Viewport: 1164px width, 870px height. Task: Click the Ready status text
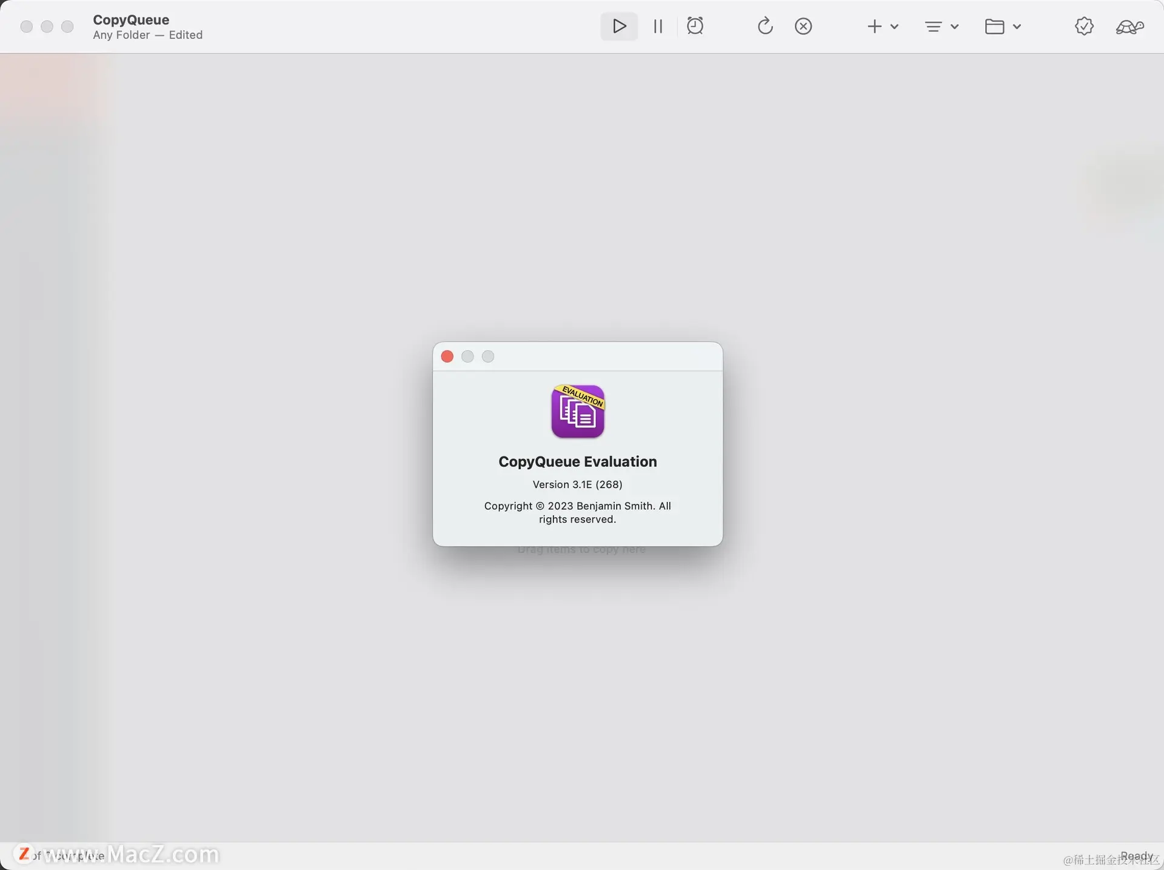pyautogui.click(x=1137, y=855)
